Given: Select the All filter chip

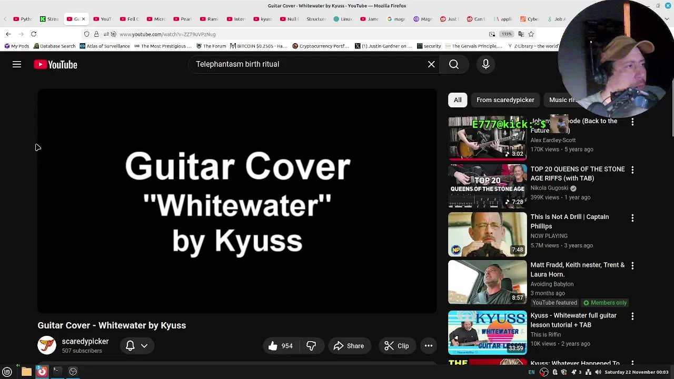Looking at the screenshot, I should pos(458,100).
